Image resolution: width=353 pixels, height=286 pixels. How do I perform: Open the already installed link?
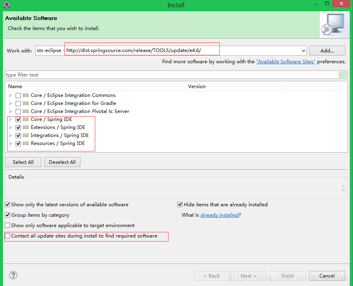219,215
